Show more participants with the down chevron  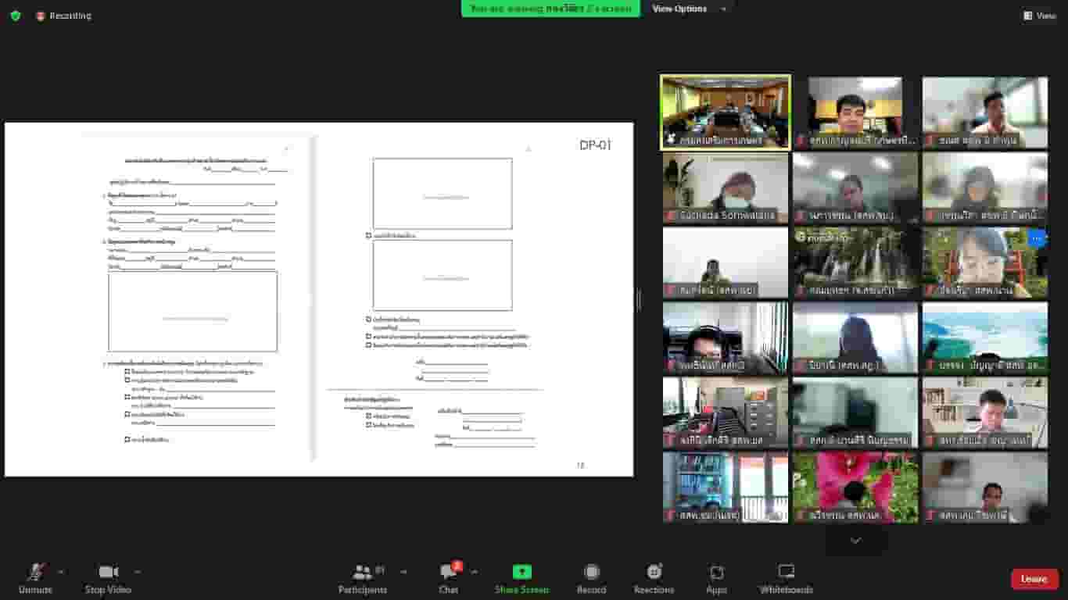(855, 541)
